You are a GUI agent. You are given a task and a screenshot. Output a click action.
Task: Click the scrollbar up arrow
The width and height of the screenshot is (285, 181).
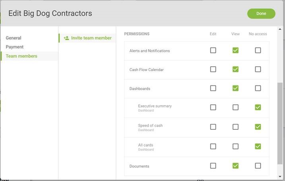[280, 29]
